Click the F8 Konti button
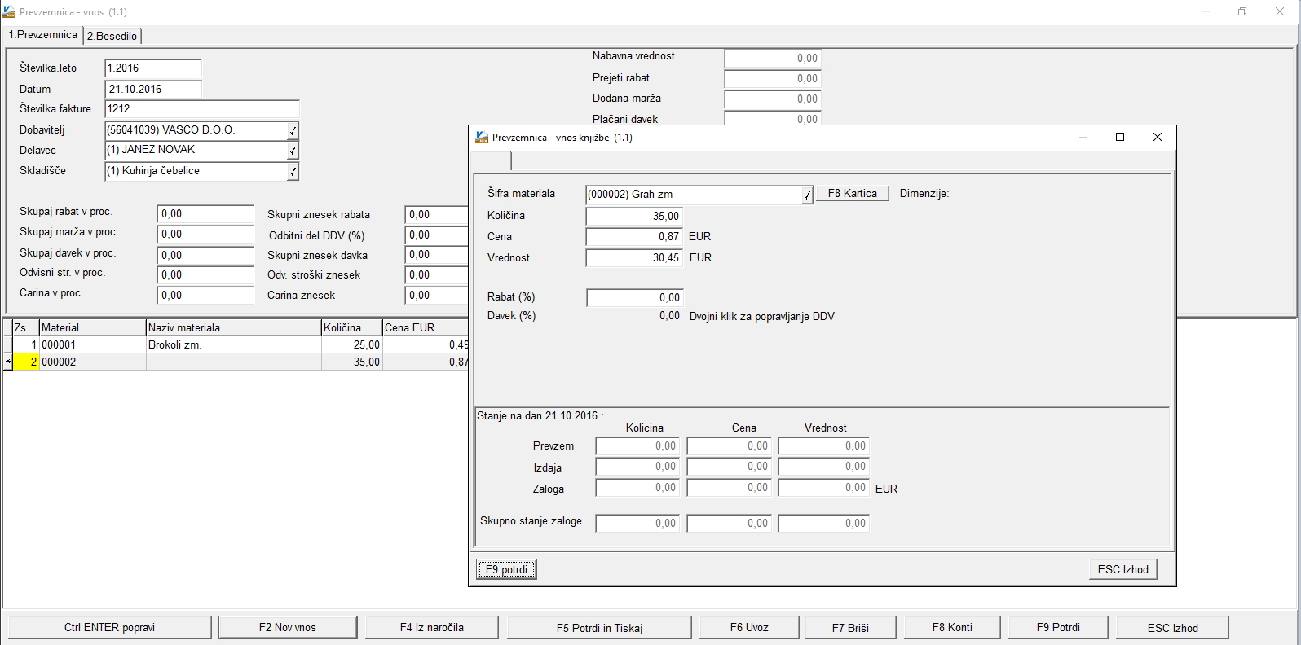 [952, 627]
